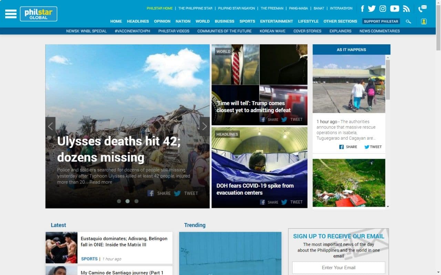Click the Facebook icon in header
This screenshot has width=441, height=275.
point(362,9)
